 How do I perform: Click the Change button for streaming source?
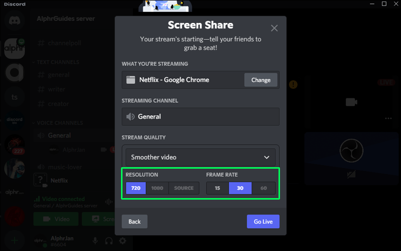260,80
